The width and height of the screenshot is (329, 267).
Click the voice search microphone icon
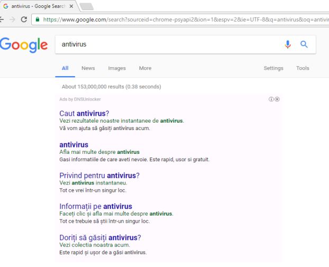coord(288,44)
